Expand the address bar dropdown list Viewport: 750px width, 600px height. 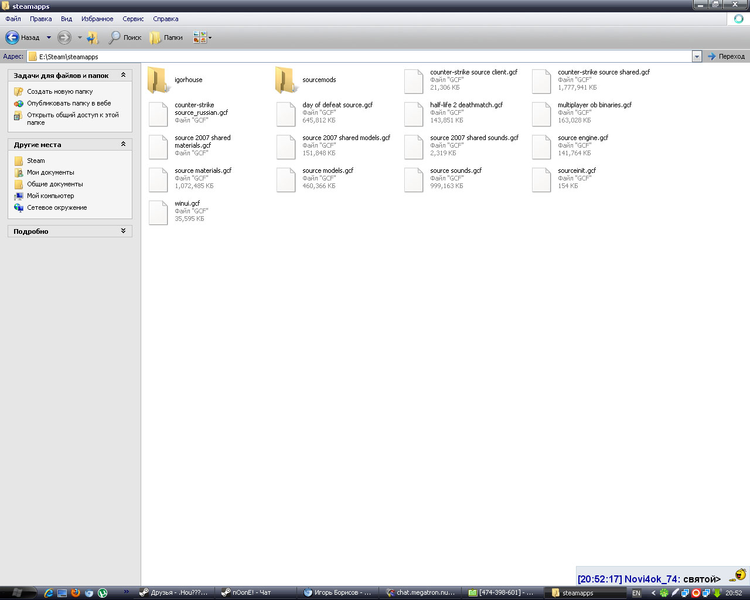pos(697,57)
